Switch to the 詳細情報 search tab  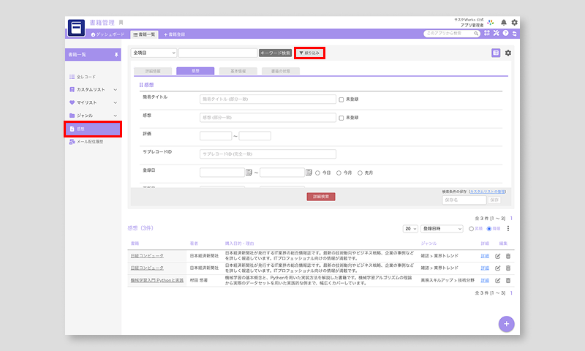point(153,71)
